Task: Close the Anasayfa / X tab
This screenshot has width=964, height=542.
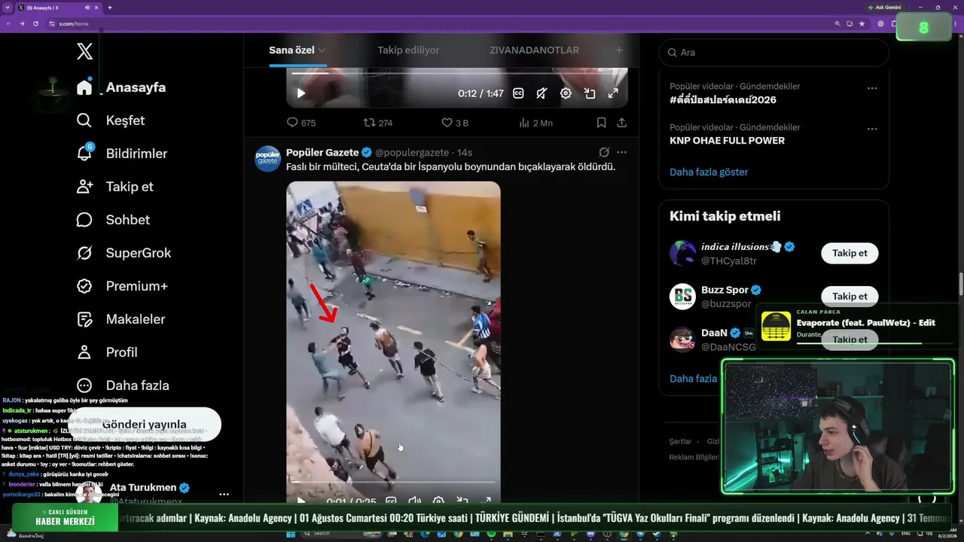Action: pos(98,8)
